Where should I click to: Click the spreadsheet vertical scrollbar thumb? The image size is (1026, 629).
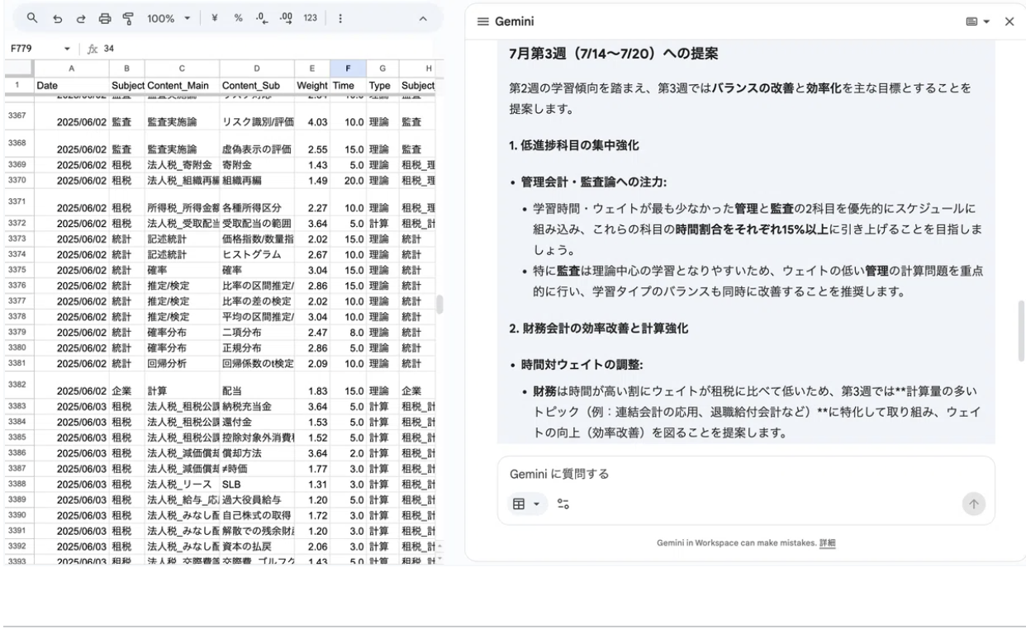[x=439, y=305]
